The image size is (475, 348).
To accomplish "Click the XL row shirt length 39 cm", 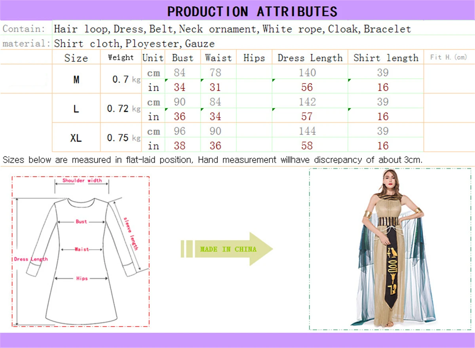I will [383, 131].
